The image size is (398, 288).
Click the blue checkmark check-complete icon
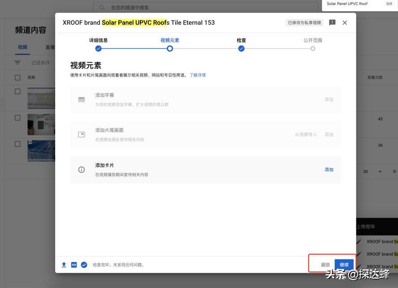[x=83, y=264]
